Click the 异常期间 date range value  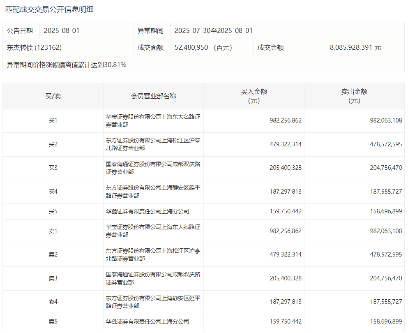click(213, 30)
